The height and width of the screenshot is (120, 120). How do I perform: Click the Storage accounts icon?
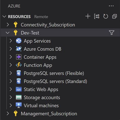tap(19, 97)
